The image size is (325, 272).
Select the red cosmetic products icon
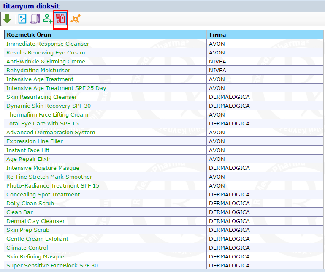(x=60, y=19)
